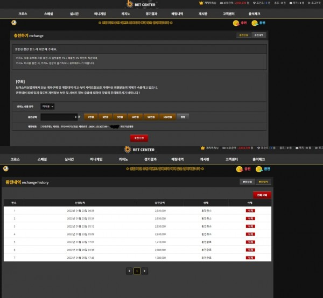
Task: Click the red 충전신청 submit button
Action: [x=139, y=138]
